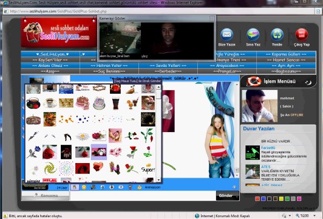Click the 'alem buysa_kral ben' camera feed
The image size is (323, 219).
[x=120, y=38]
